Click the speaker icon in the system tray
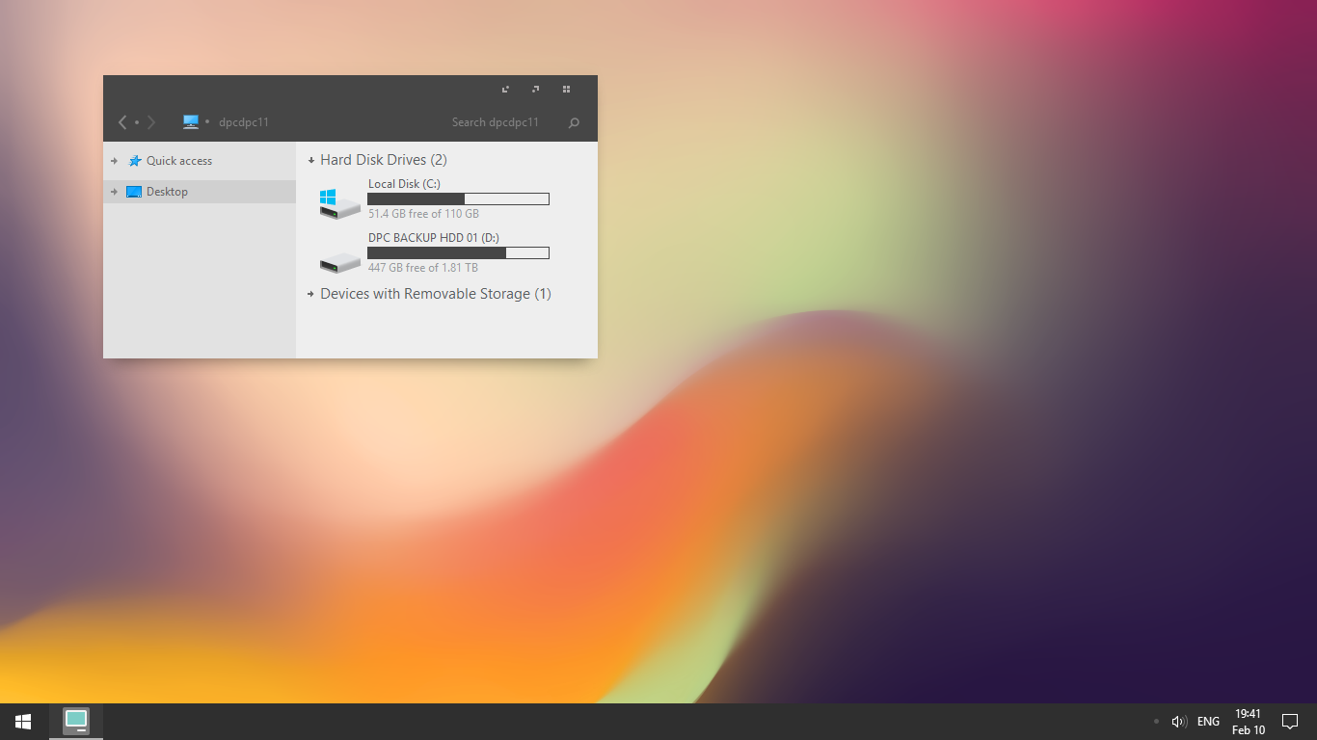The image size is (1317, 740). 1178,721
